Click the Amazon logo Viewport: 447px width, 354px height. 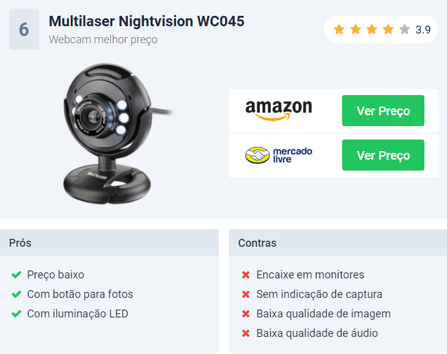(279, 110)
